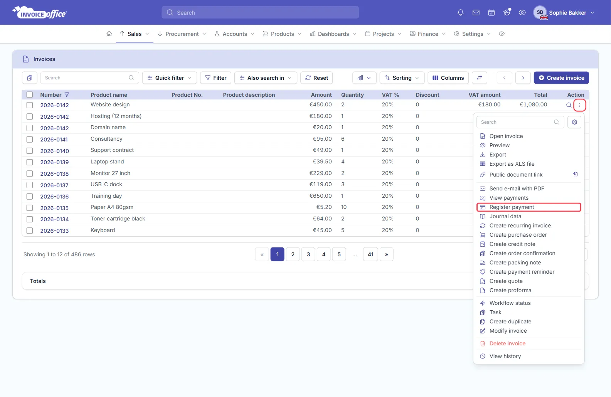Open the calendar icon in header
Viewport: 611px width, 397px height.
pos(491,13)
